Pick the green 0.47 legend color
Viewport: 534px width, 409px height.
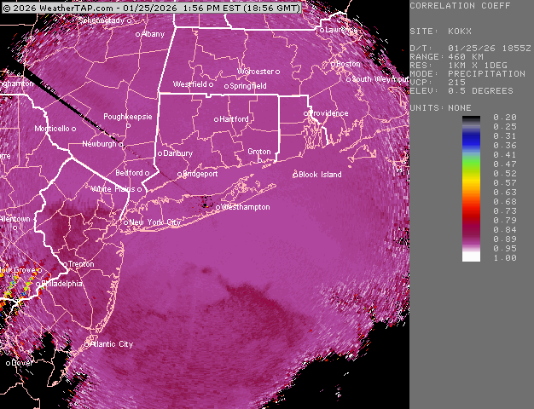pos(471,164)
